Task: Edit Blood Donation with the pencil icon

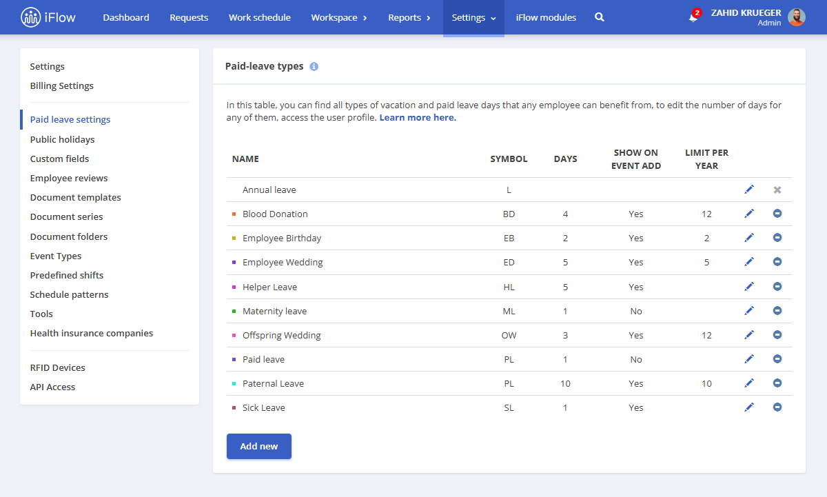Action: pyautogui.click(x=749, y=214)
